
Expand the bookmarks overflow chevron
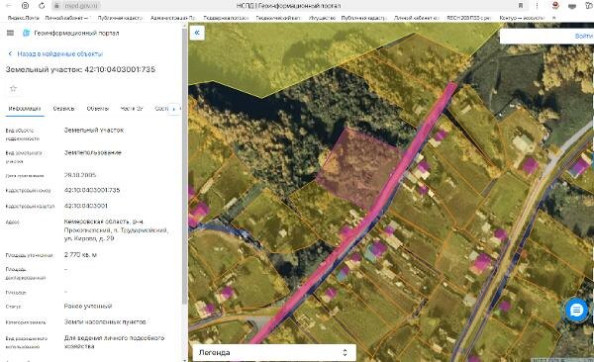(x=553, y=18)
